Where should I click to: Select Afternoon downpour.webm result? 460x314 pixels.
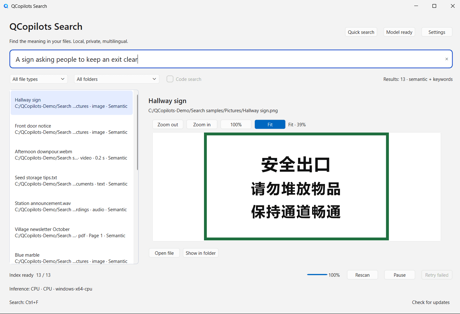72,154
